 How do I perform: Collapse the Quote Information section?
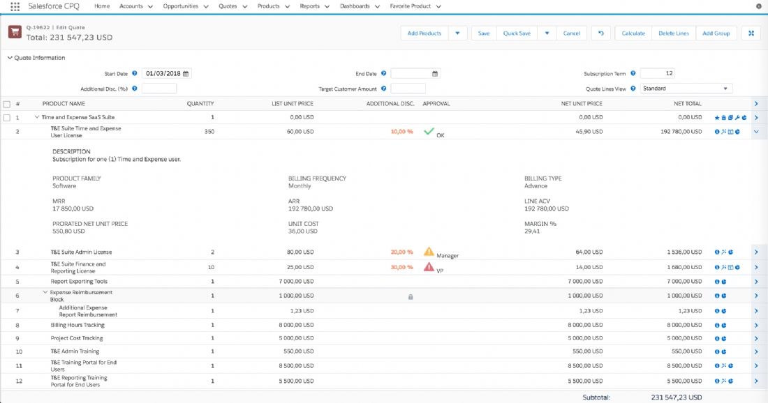point(10,58)
